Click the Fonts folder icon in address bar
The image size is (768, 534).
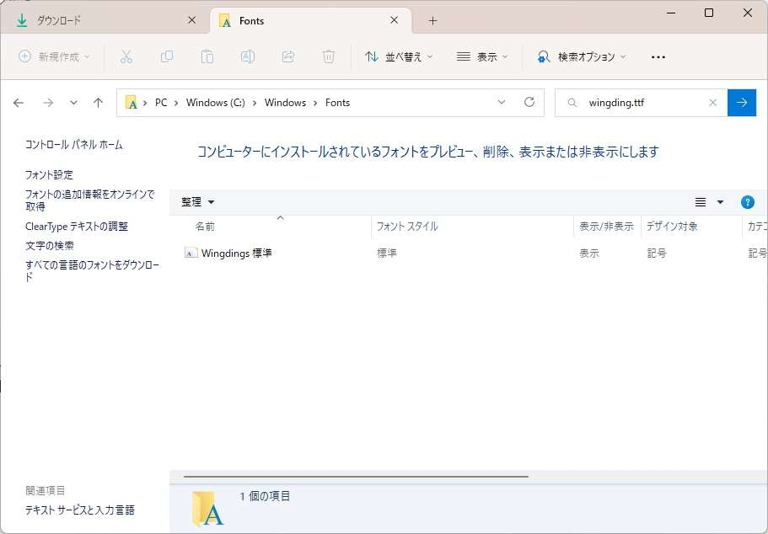pos(132,103)
